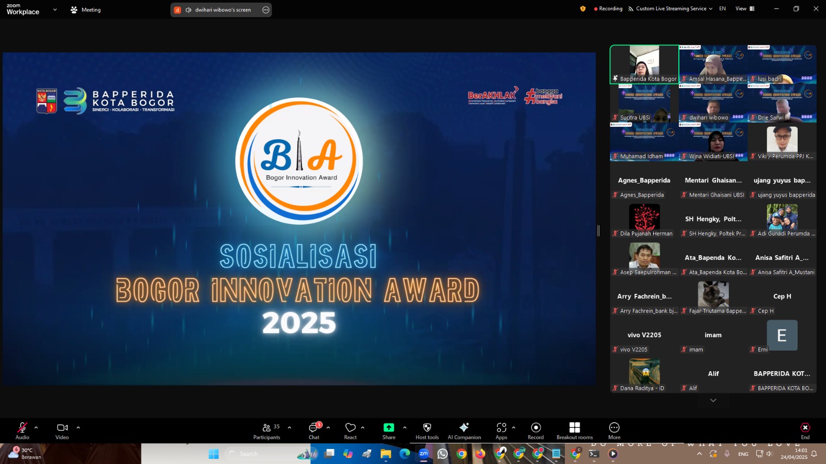Viewport: 826px width, 464px height.
Task: Select Sucitra UBSI video tile
Action: click(644, 103)
